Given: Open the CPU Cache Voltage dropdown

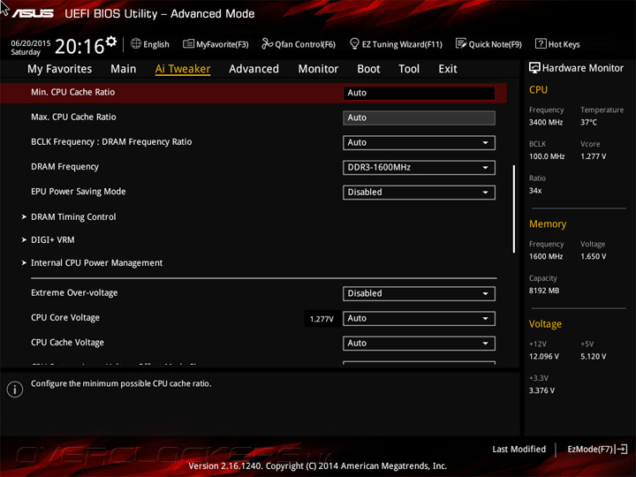Looking at the screenshot, I should tap(419, 343).
